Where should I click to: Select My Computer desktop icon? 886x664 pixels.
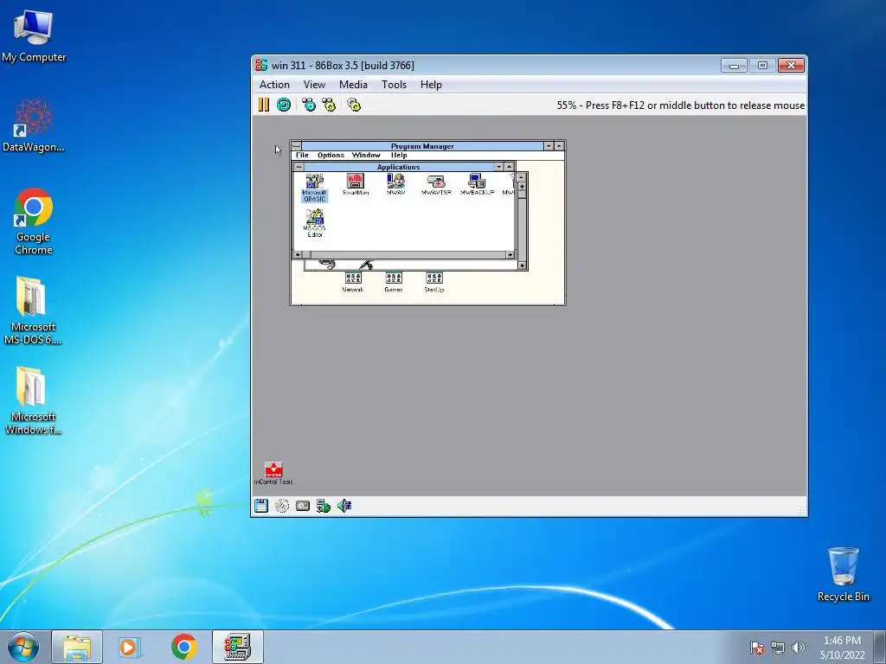(34, 36)
